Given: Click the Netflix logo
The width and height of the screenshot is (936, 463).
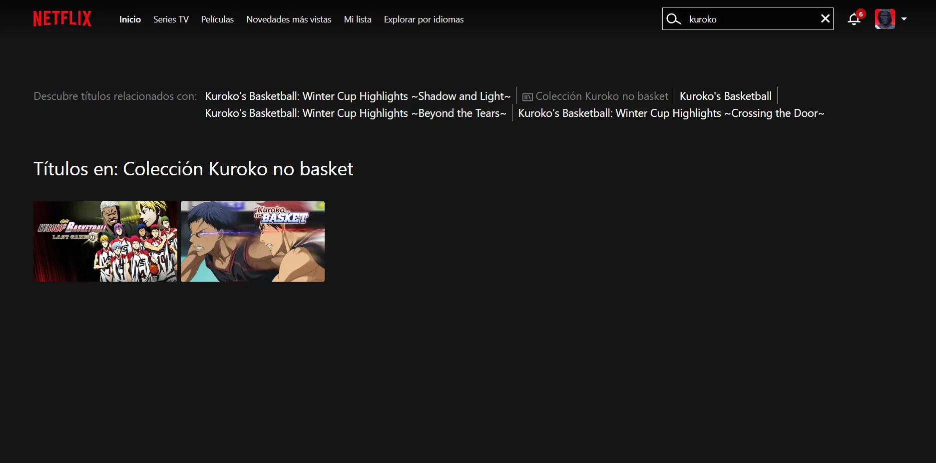Looking at the screenshot, I should coord(62,19).
